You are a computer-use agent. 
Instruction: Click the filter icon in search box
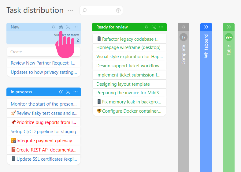pos(118,10)
